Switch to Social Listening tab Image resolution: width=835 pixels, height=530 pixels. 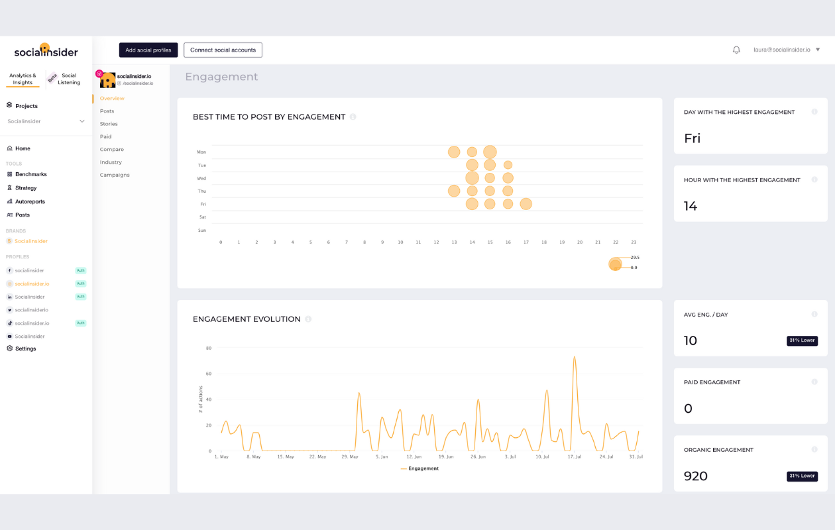pyautogui.click(x=69, y=79)
